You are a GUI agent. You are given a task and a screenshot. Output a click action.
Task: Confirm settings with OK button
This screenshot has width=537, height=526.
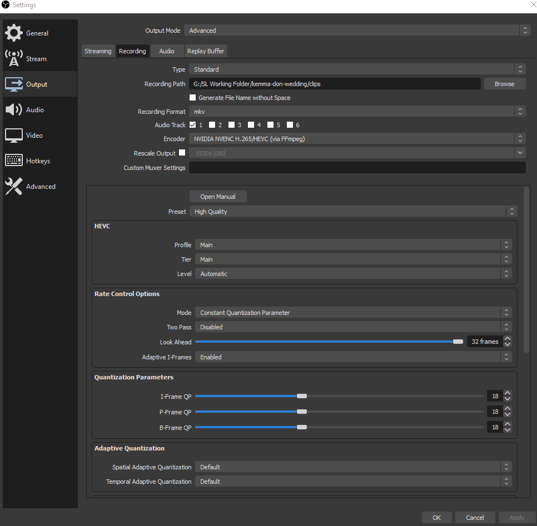click(436, 518)
